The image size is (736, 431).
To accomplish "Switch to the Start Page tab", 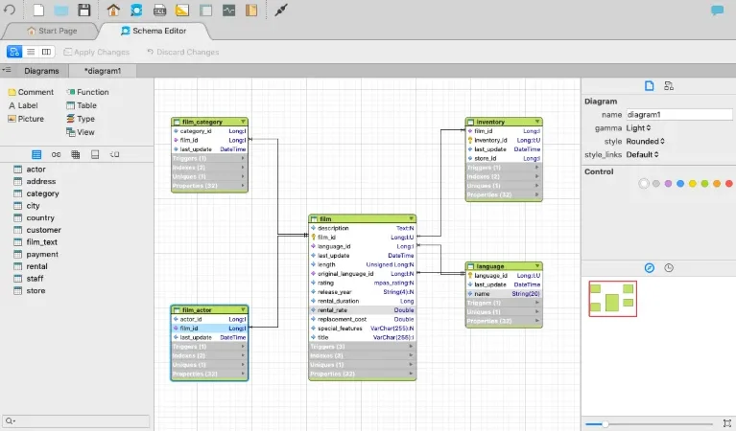I will tap(52, 31).
